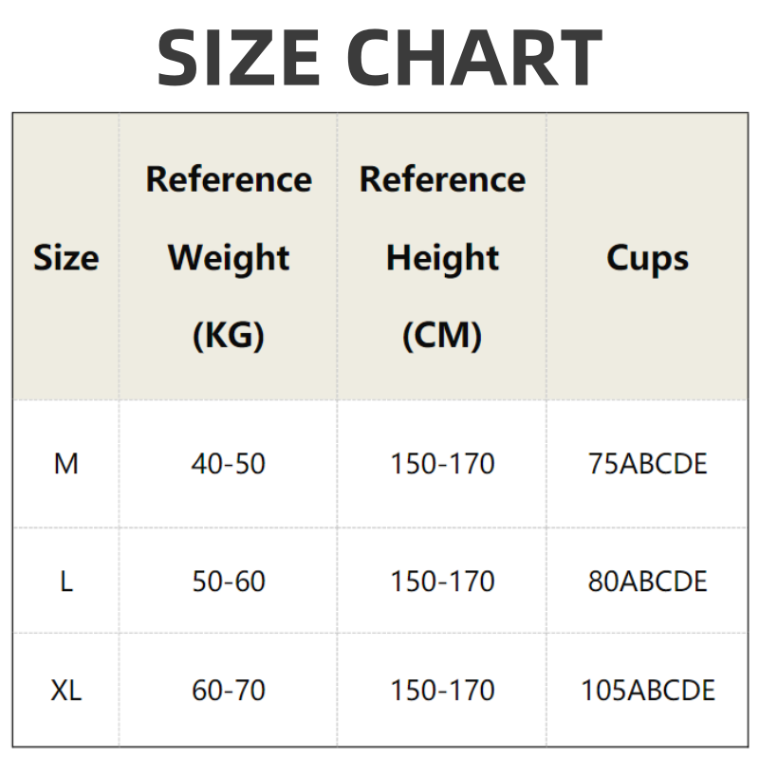
Task: Select the Cups column header
Action: pos(648,258)
